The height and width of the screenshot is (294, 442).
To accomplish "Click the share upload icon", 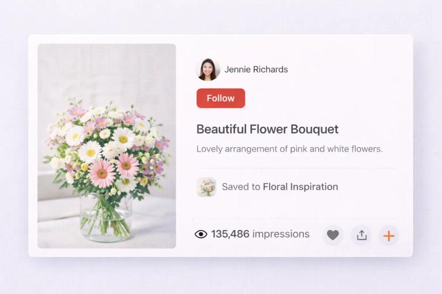I will (x=361, y=235).
